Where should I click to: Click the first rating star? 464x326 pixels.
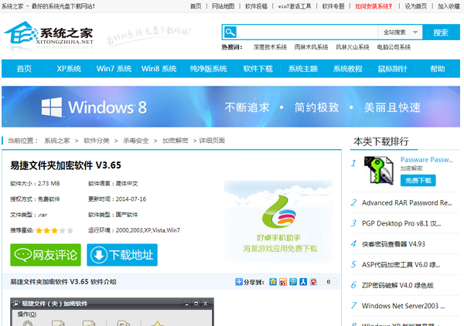tap(39, 230)
